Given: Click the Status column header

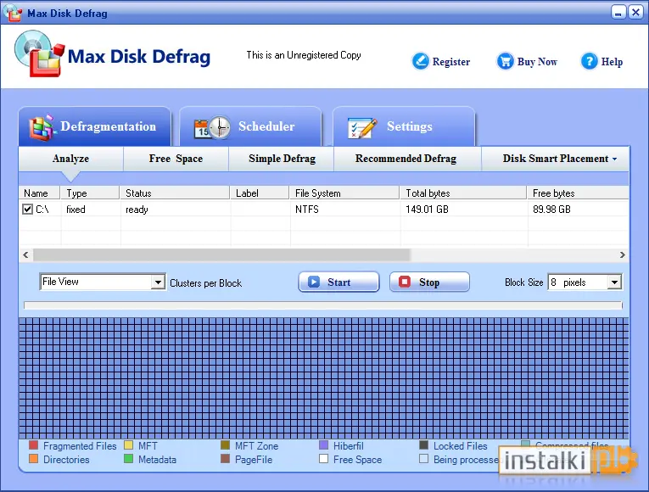Looking at the screenshot, I should (175, 193).
